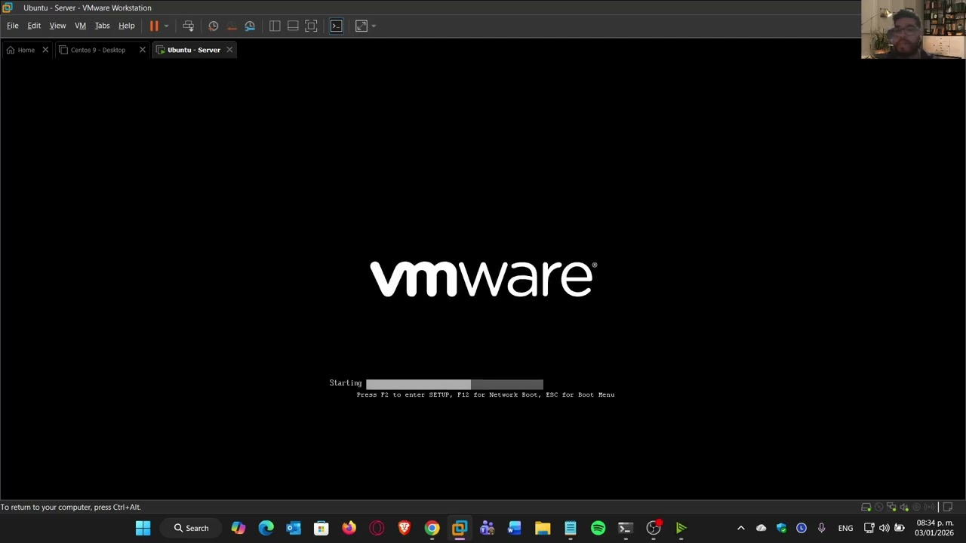The width and height of the screenshot is (966, 543).
Task: Open Firefox from the taskbar
Action: [349, 528]
